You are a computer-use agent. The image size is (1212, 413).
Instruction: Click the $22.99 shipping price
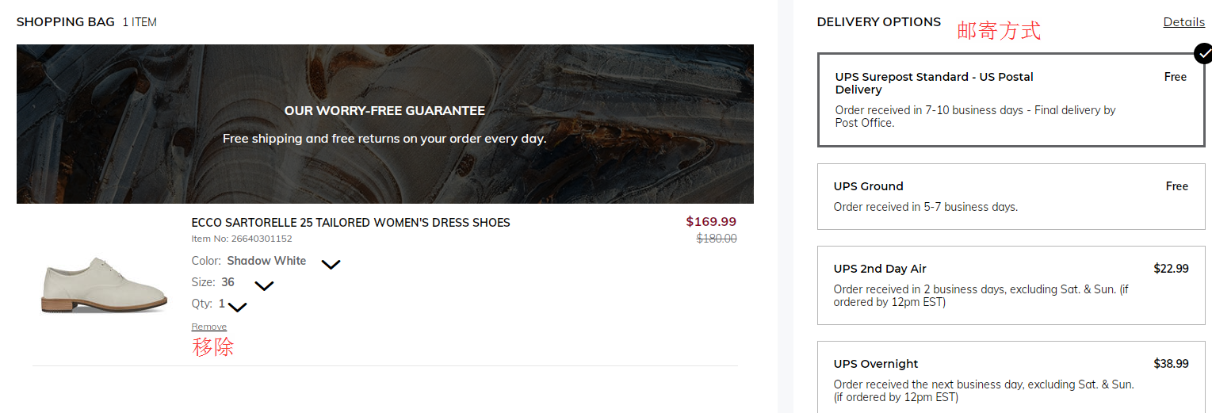pos(1171,269)
